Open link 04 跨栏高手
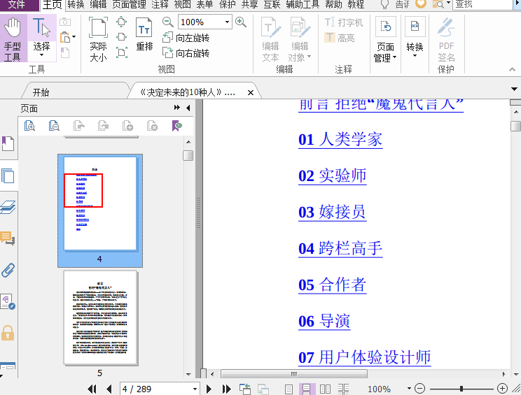 [340, 248]
